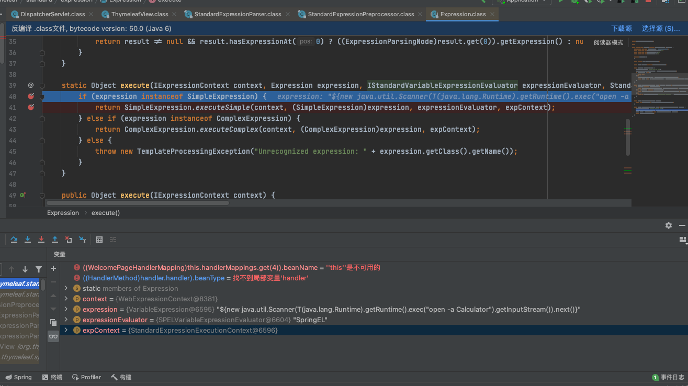Select the Expression.class tab
The height and width of the screenshot is (386, 688).
point(463,14)
